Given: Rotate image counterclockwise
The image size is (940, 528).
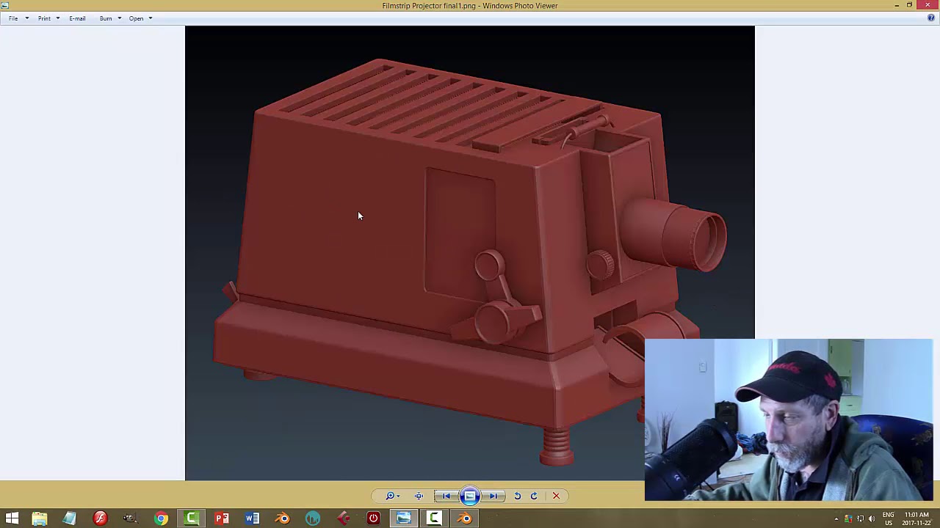Looking at the screenshot, I should pyautogui.click(x=517, y=496).
